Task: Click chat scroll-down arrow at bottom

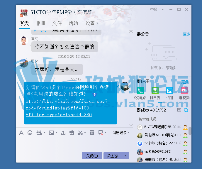Action: pyautogui.click(x=131, y=125)
